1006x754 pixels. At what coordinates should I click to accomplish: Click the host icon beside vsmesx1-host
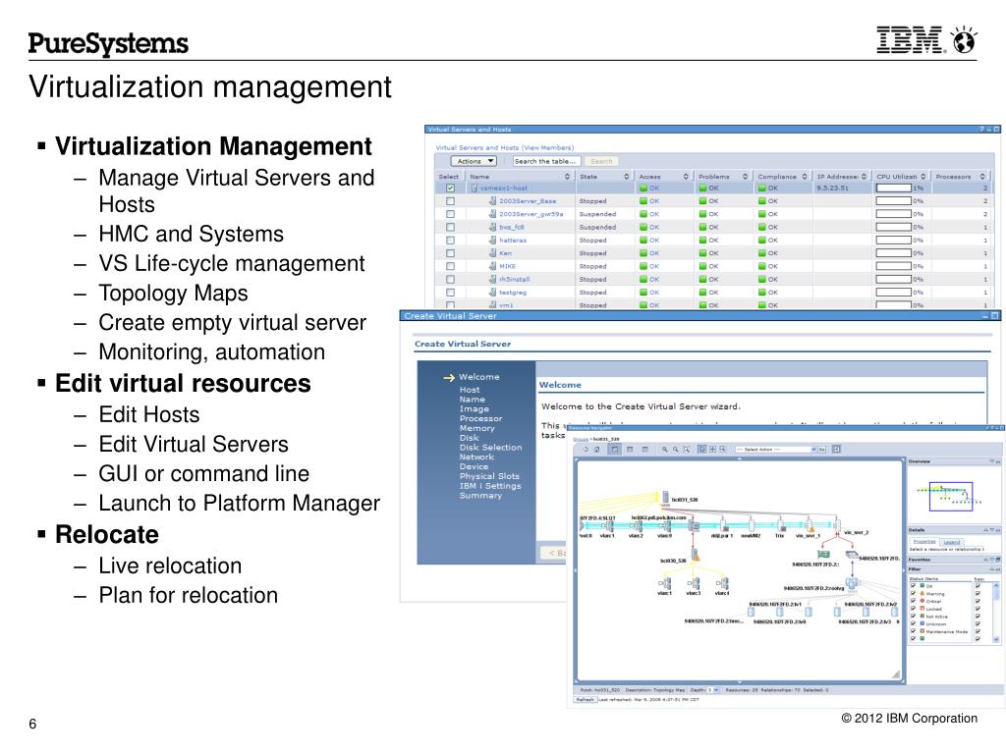475,188
